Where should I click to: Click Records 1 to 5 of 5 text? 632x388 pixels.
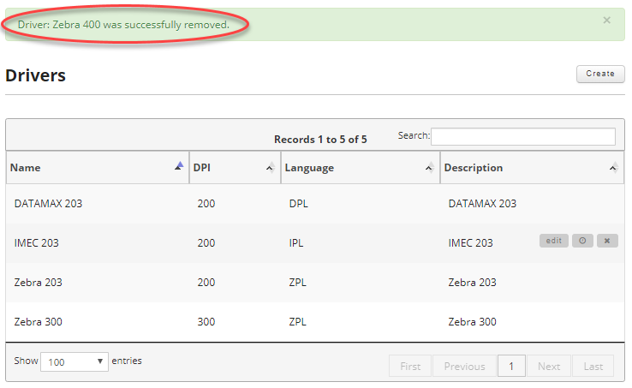click(320, 140)
